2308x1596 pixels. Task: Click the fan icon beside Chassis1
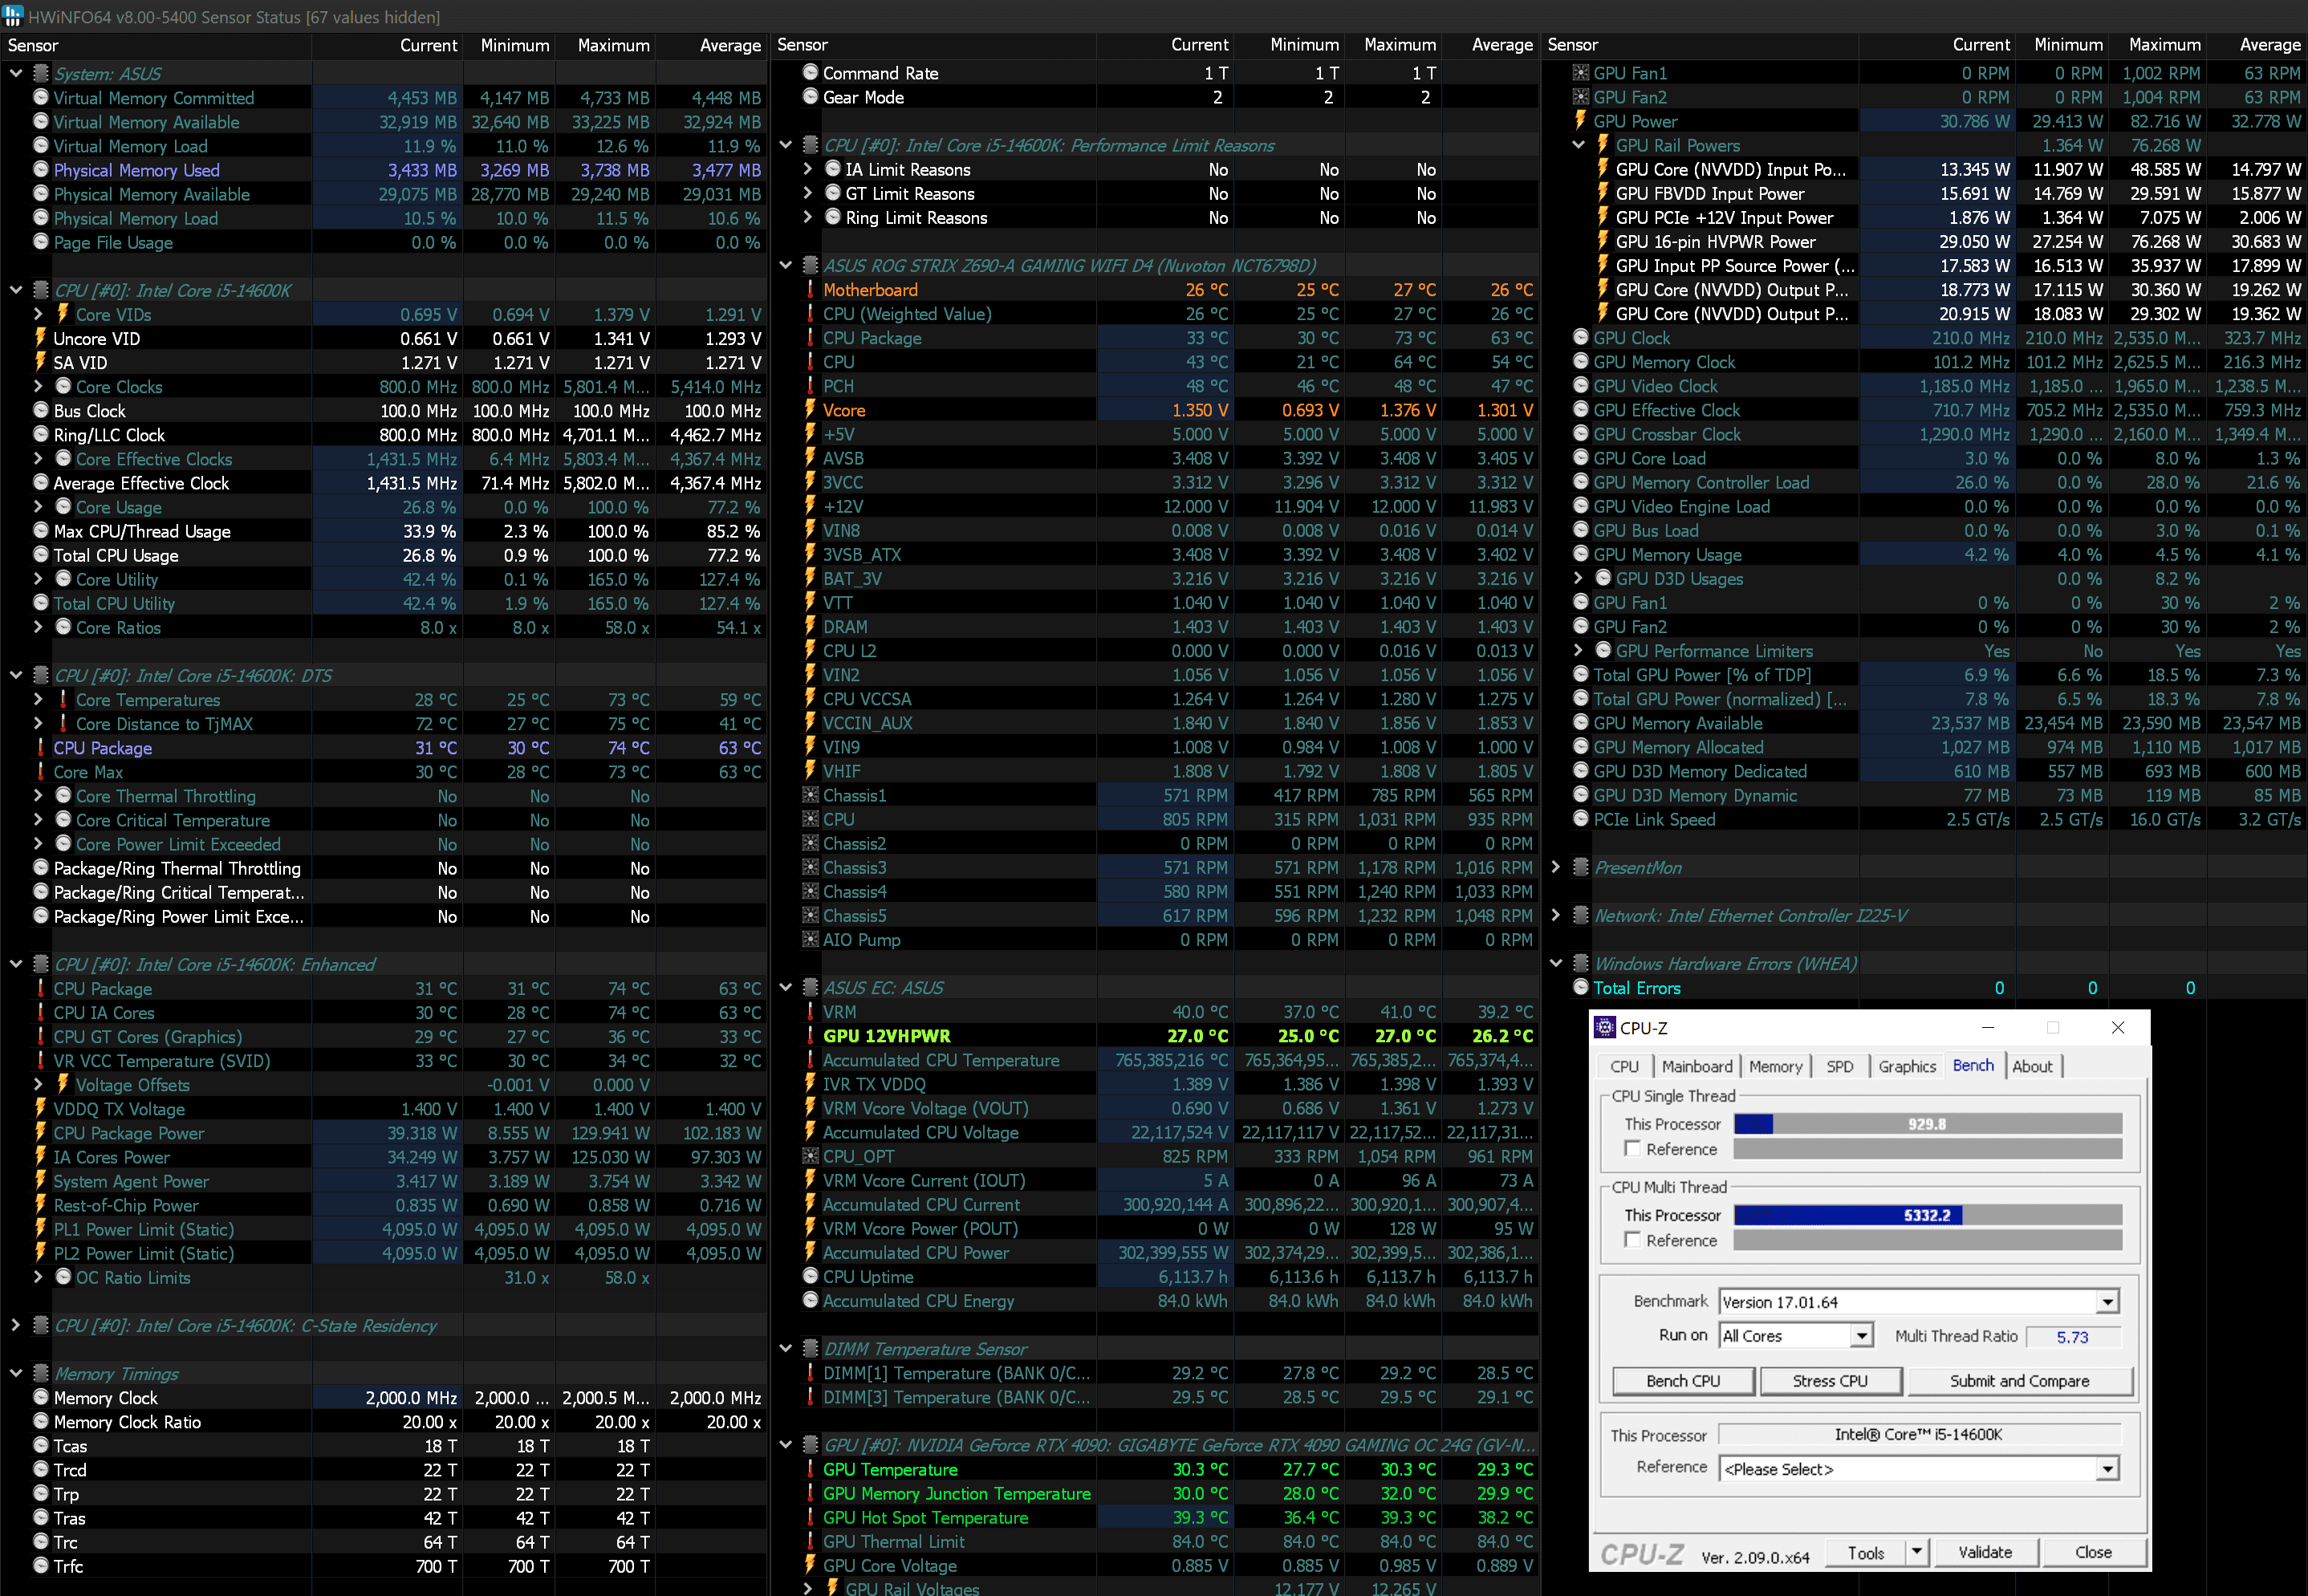pos(811,795)
